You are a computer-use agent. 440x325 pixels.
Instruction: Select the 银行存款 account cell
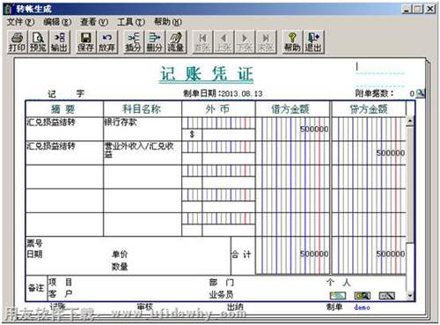click(x=143, y=129)
